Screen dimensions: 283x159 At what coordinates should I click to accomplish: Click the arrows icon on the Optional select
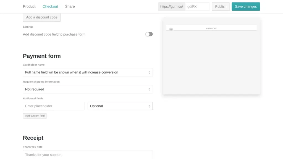[x=149, y=106]
